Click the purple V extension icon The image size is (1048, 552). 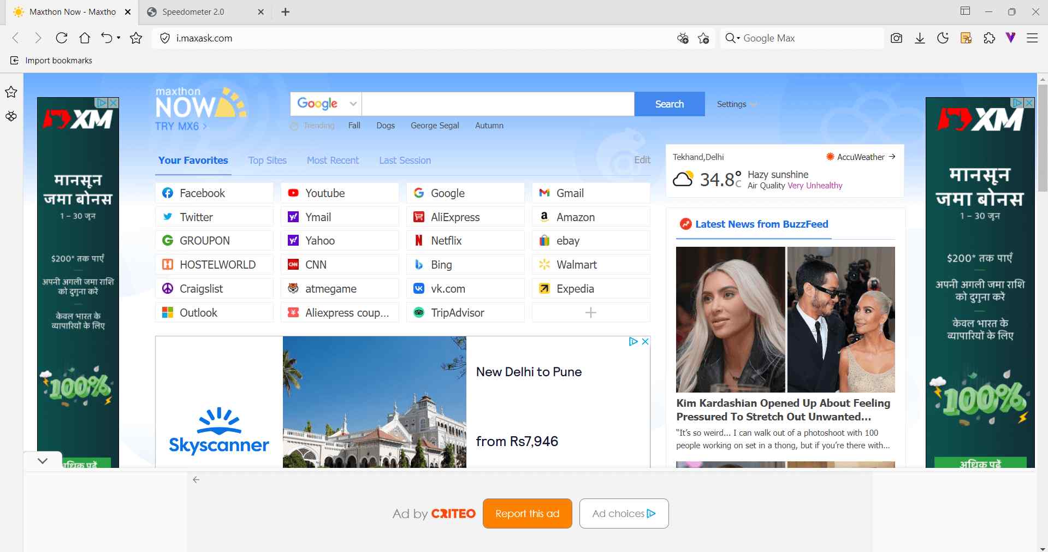pyautogui.click(x=1011, y=37)
